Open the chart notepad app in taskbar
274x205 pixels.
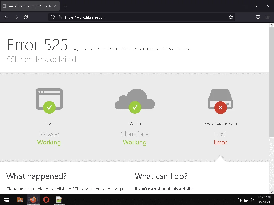pyautogui.click(x=59, y=200)
